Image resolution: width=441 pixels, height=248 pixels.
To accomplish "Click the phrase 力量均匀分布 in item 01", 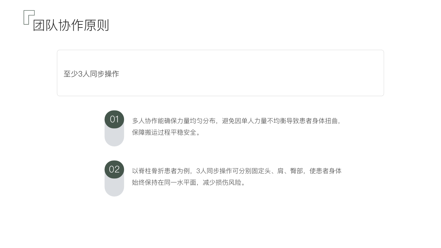I will point(196,121).
